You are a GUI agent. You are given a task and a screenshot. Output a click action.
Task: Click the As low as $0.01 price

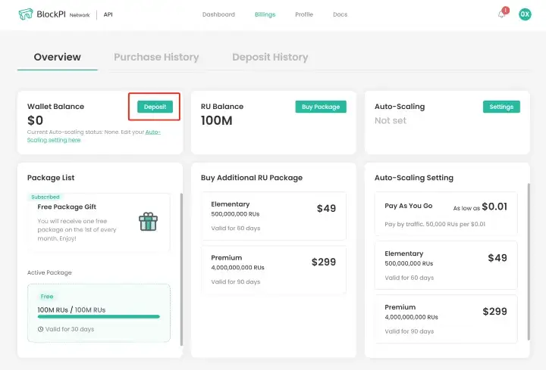point(480,207)
